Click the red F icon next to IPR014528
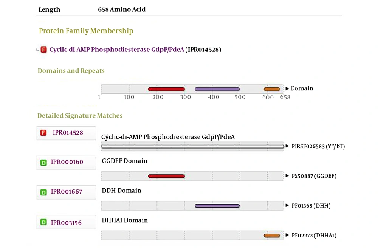The image size is (378, 251). click(x=43, y=133)
